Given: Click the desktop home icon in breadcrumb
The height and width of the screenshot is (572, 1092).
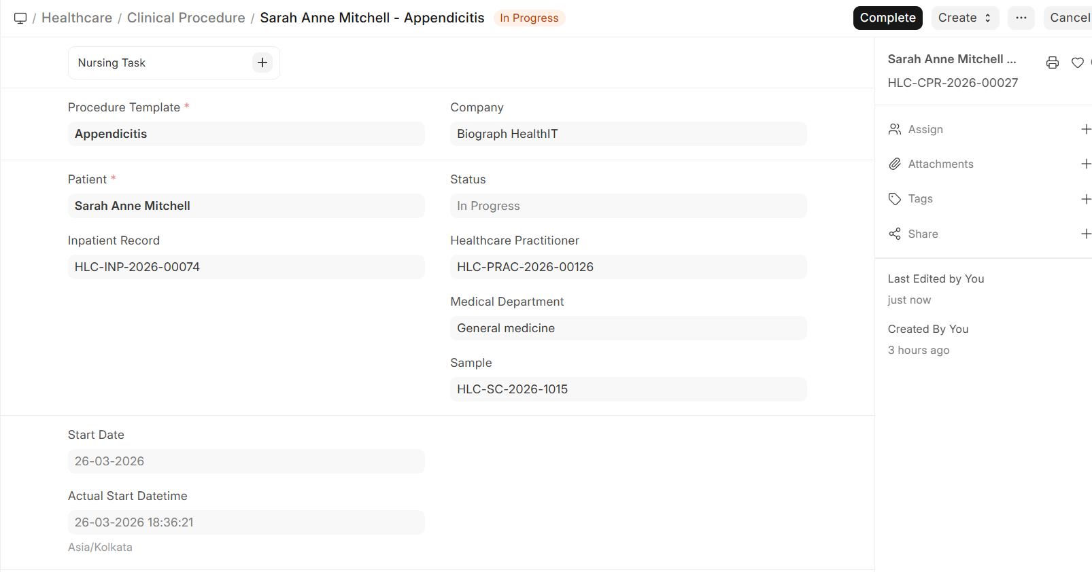Looking at the screenshot, I should pos(20,18).
